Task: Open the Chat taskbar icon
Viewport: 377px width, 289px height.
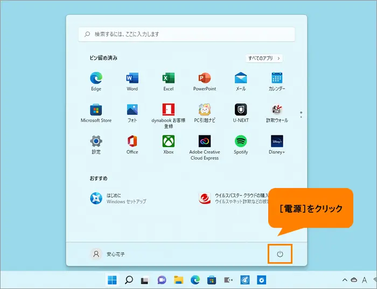Action: 162,280
